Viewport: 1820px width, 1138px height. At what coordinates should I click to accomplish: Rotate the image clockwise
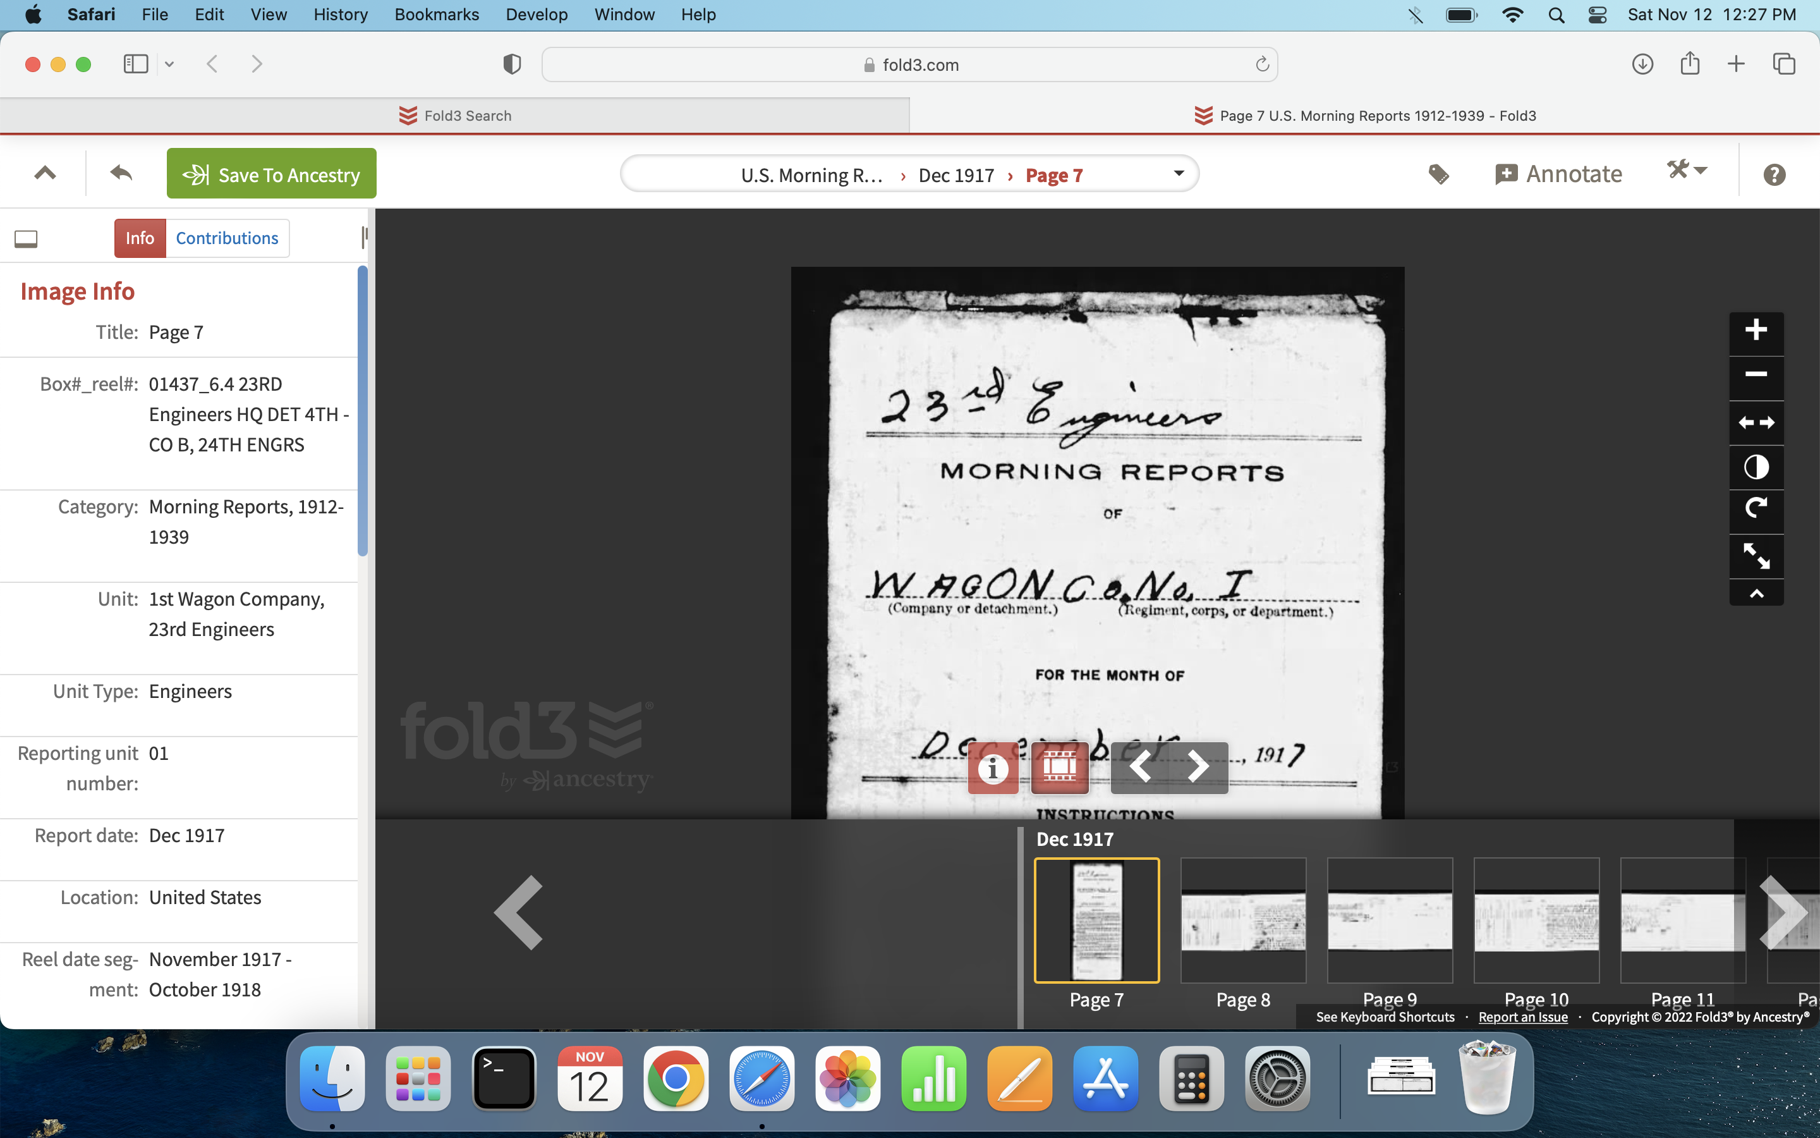[1756, 510]
